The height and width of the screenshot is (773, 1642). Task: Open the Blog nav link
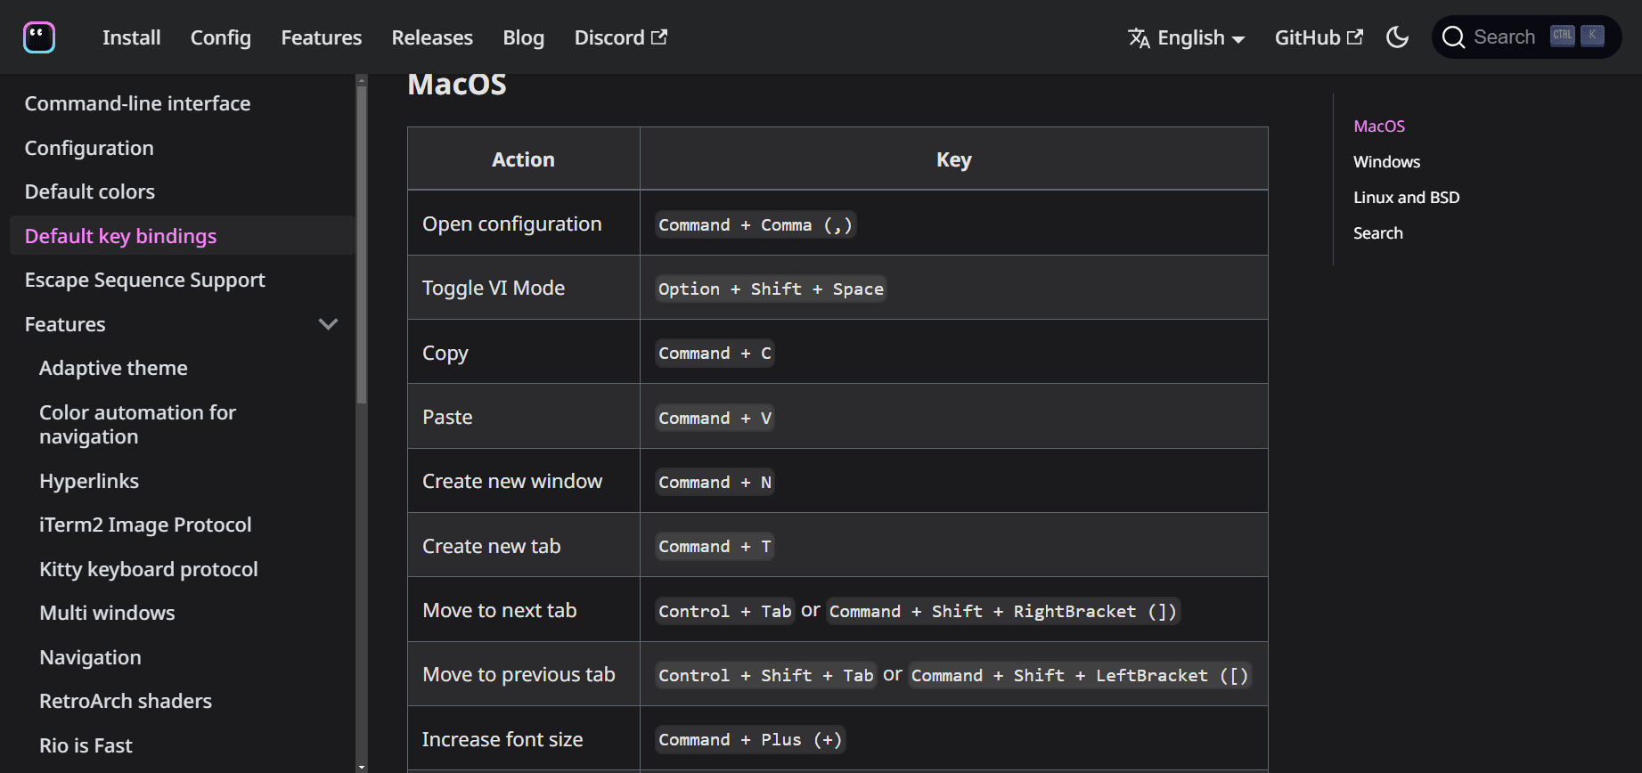coord(523,37)
